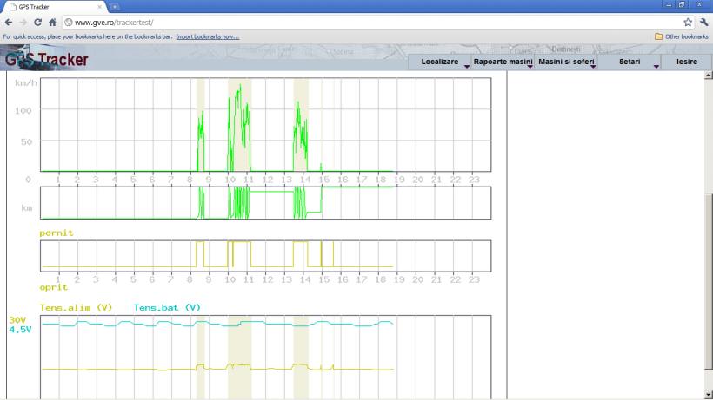This screenshot has height=400, width=713.
Task: Open the Chrome wrench settings menu
Action: [x=703, y=22]
